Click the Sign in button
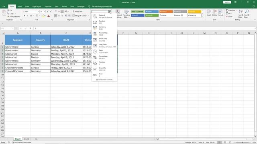The width and height of the screenshot is (257, 144). coord(227,2)
